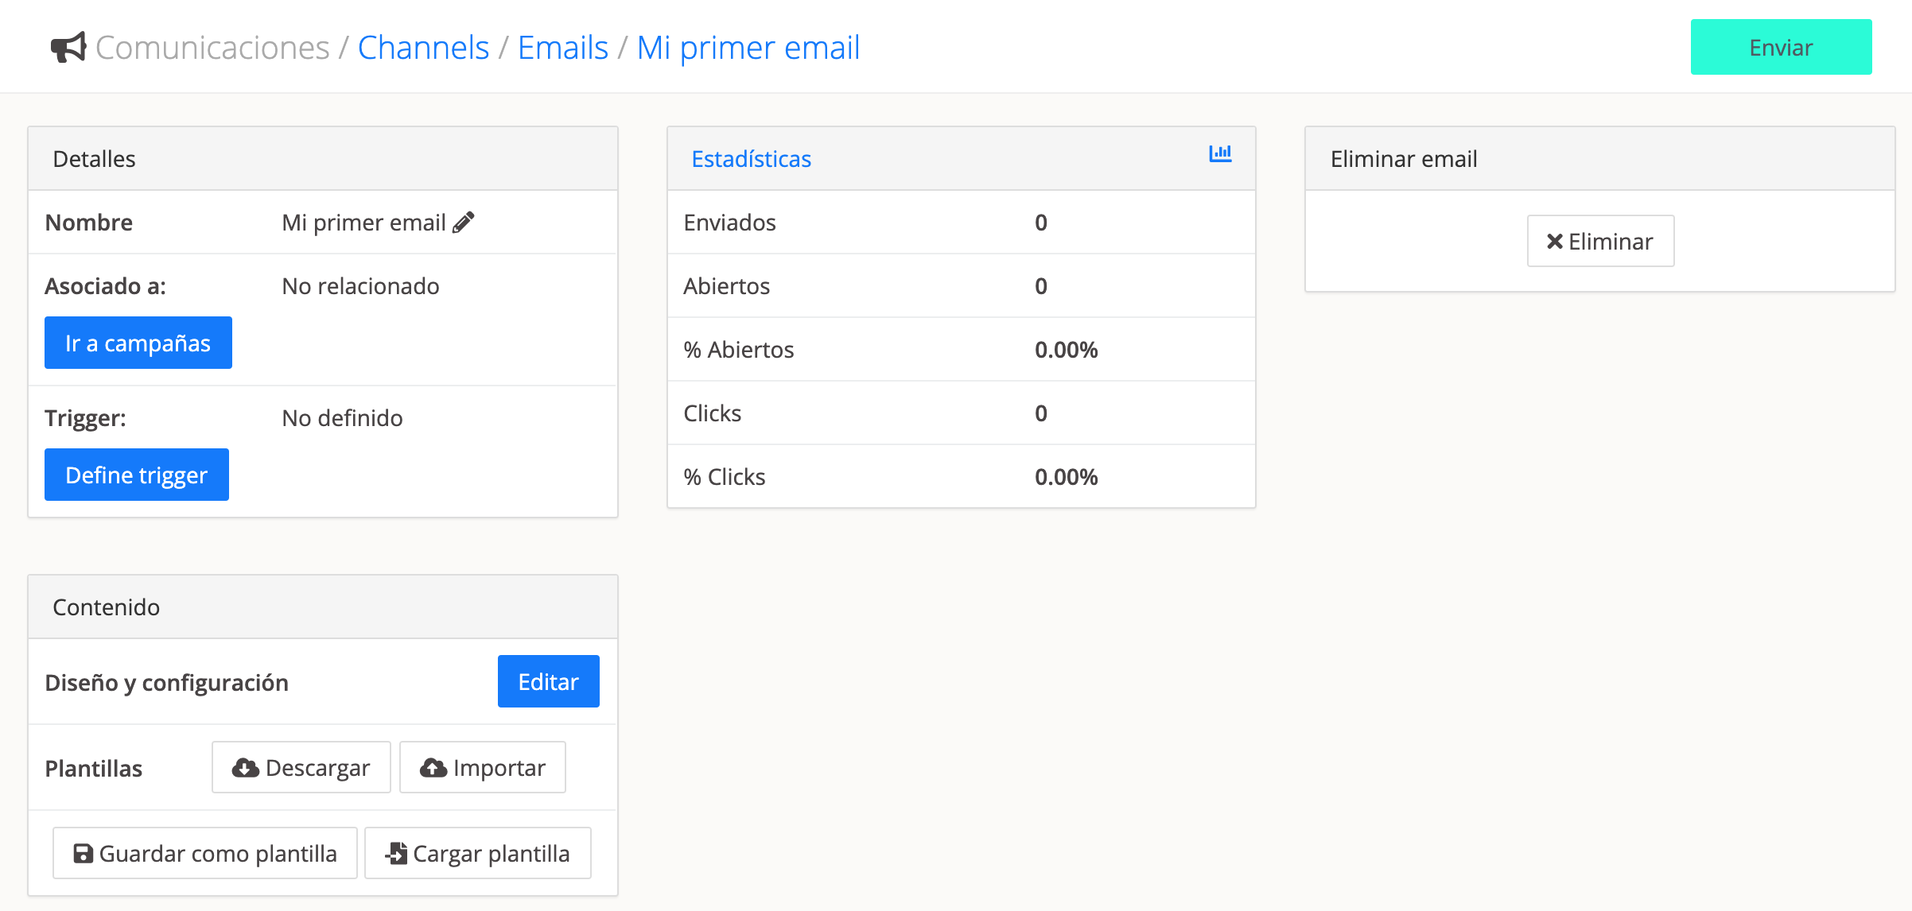Click the file import icon on Cargar plantilla
Image resolution: width=1912 pixels, height=911 pixels.
pos(396,854)
